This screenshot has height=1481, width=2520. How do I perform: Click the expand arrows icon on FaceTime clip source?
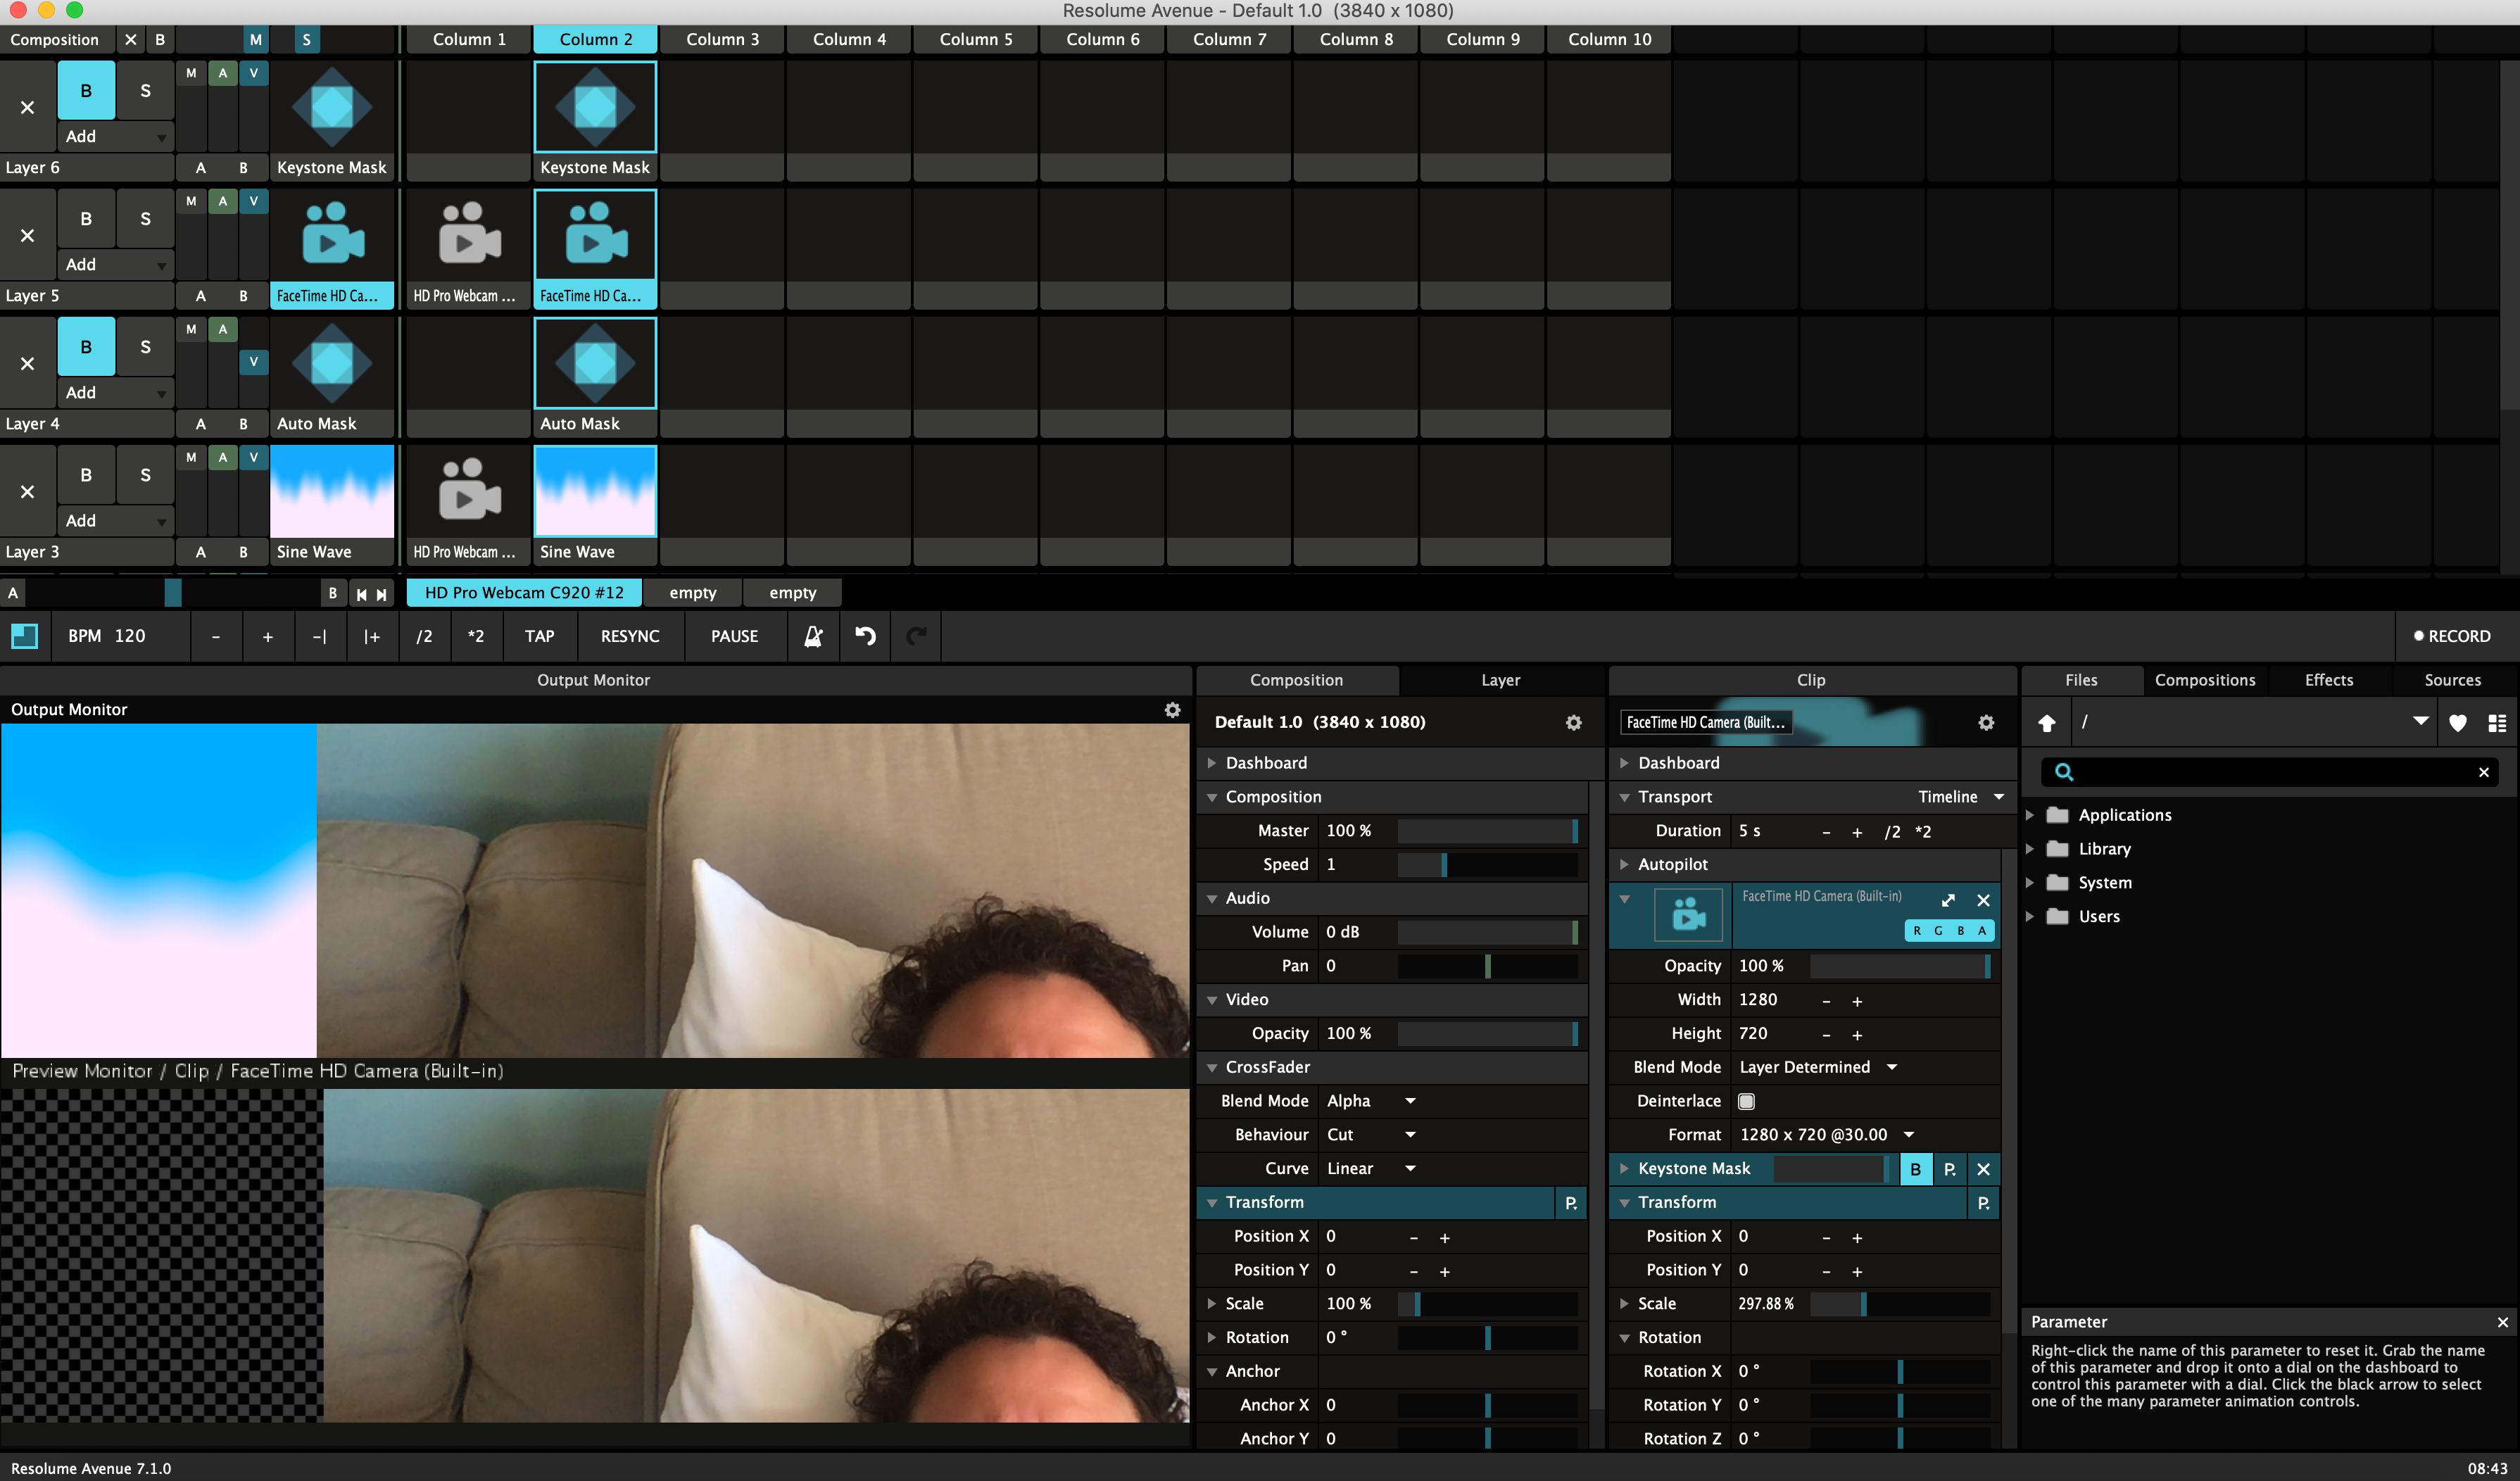click(x=1948, y=900)
